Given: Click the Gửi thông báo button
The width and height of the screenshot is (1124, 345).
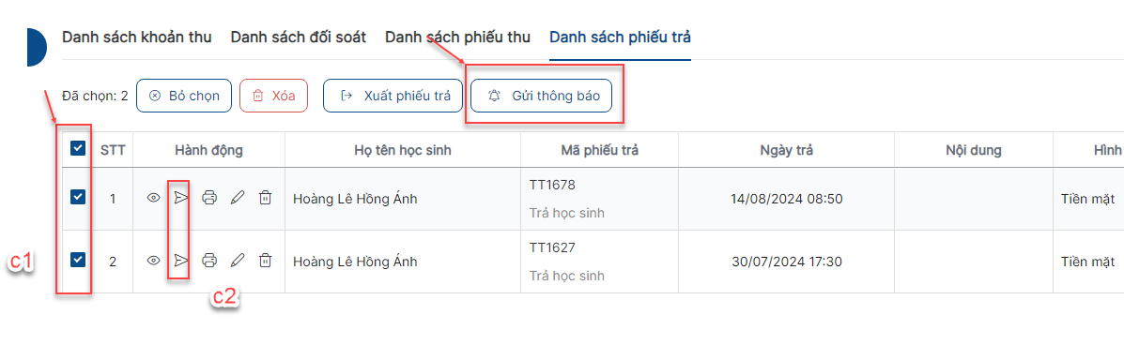Looking at the screenshot, I should click(541, 96).
